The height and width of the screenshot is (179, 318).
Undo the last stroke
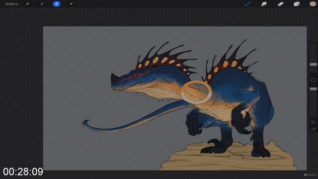(x=313, y=122)
